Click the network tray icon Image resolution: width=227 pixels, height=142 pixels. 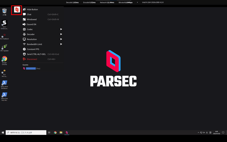(201, 132)
